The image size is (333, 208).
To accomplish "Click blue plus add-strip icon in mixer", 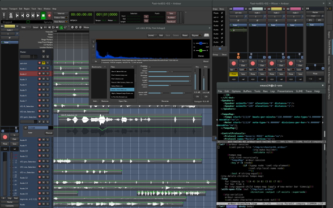I will pos(220,49).
